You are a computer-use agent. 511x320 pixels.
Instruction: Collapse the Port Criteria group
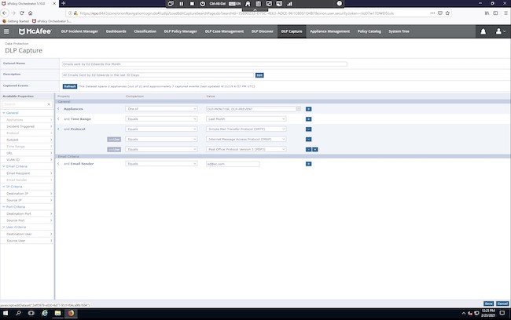tap(4, 207)
